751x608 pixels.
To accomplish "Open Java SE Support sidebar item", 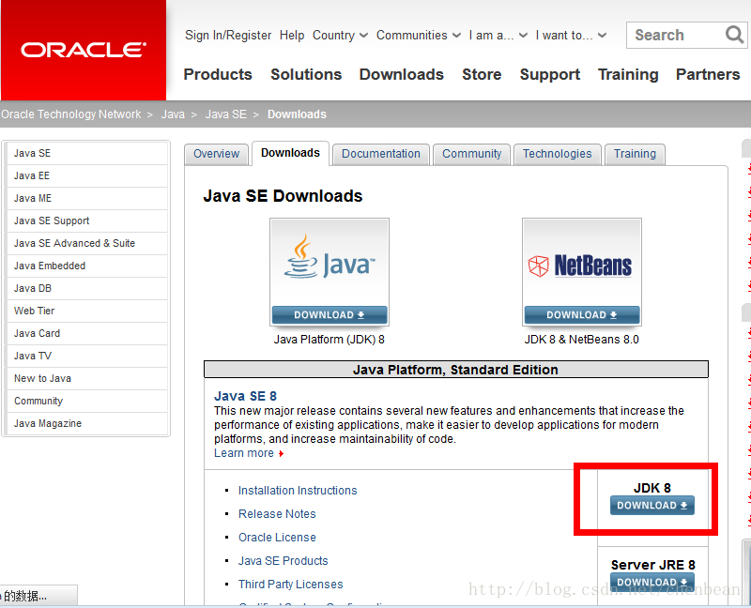I will 87,220.
